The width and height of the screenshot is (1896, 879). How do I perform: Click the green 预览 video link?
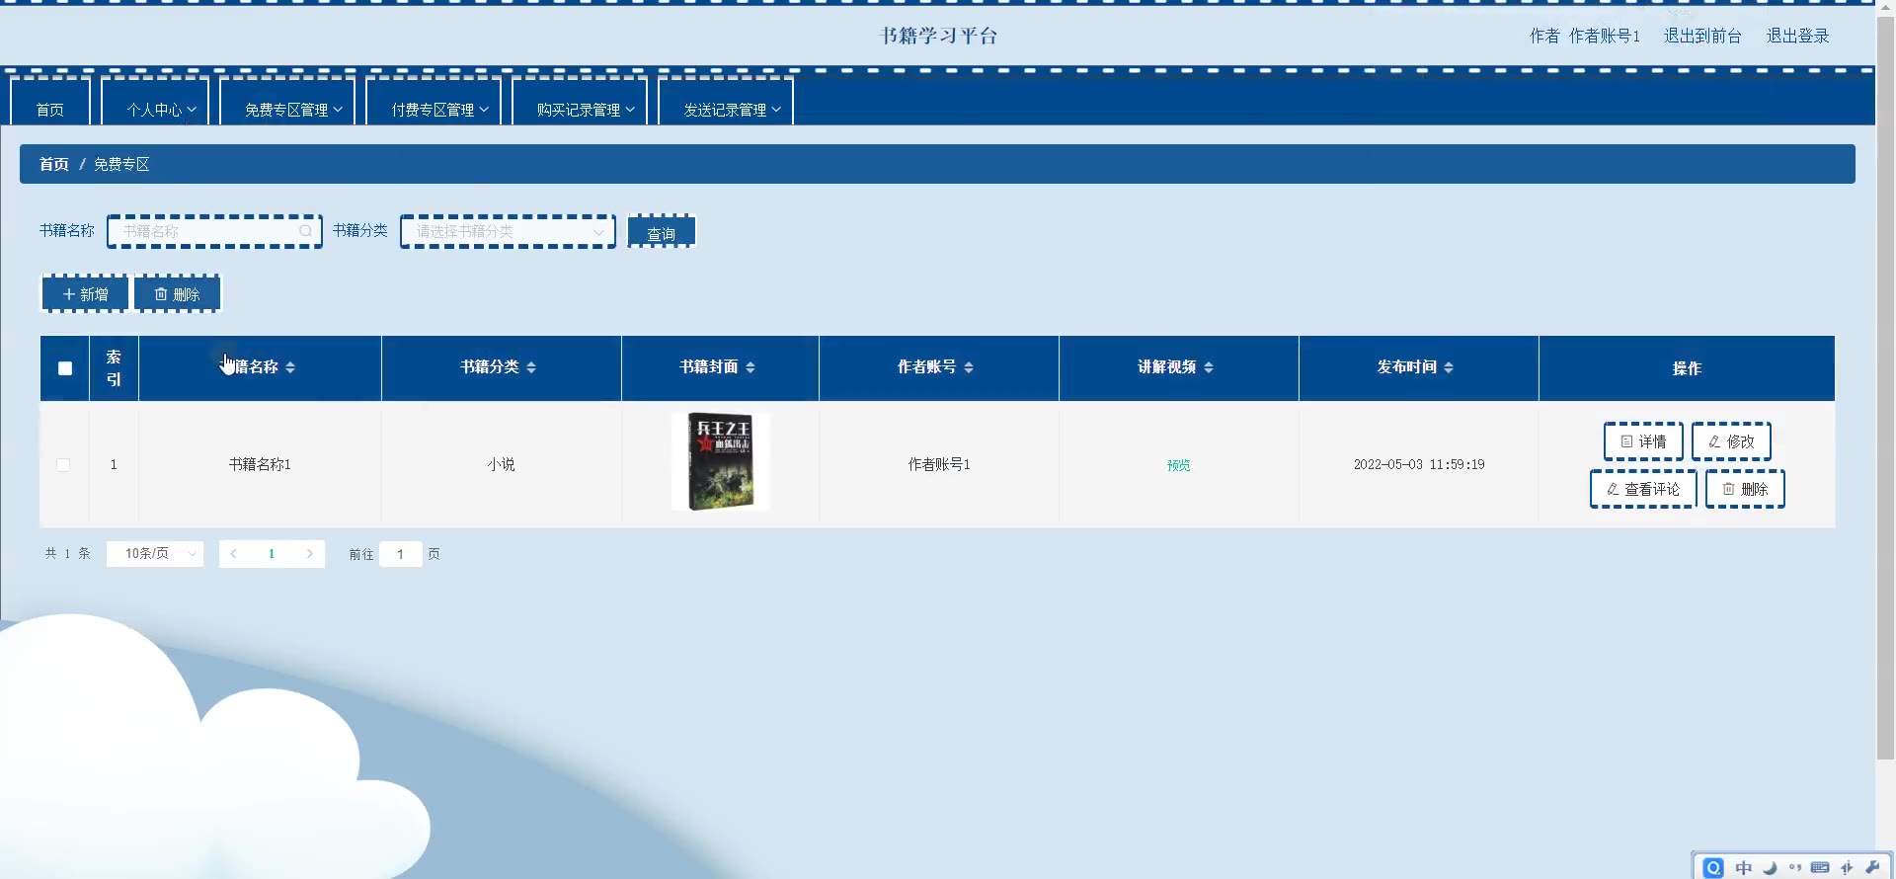tap(1178, 465)
